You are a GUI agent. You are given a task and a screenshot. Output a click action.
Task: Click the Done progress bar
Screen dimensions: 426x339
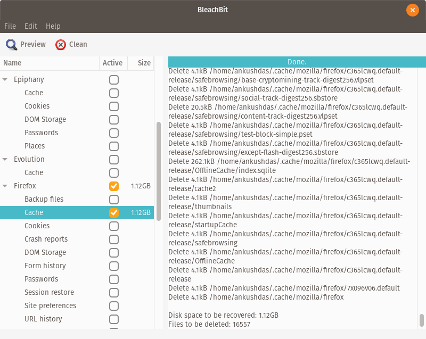[x=297, y=62]
